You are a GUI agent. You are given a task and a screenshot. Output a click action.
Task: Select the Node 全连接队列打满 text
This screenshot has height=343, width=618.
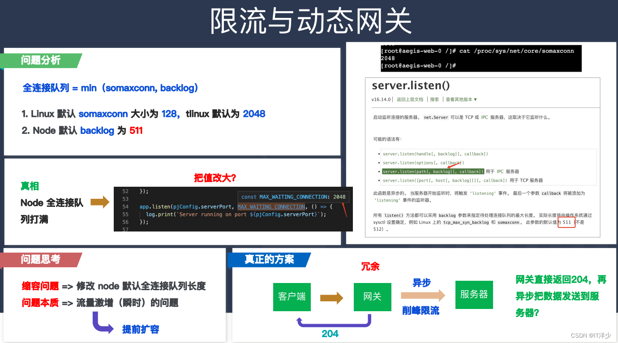pos(52,211)
